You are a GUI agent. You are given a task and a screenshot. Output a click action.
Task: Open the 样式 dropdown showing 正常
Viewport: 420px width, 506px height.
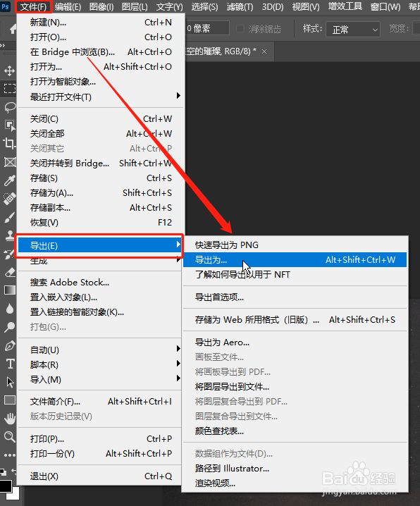(x=353, y=30)
